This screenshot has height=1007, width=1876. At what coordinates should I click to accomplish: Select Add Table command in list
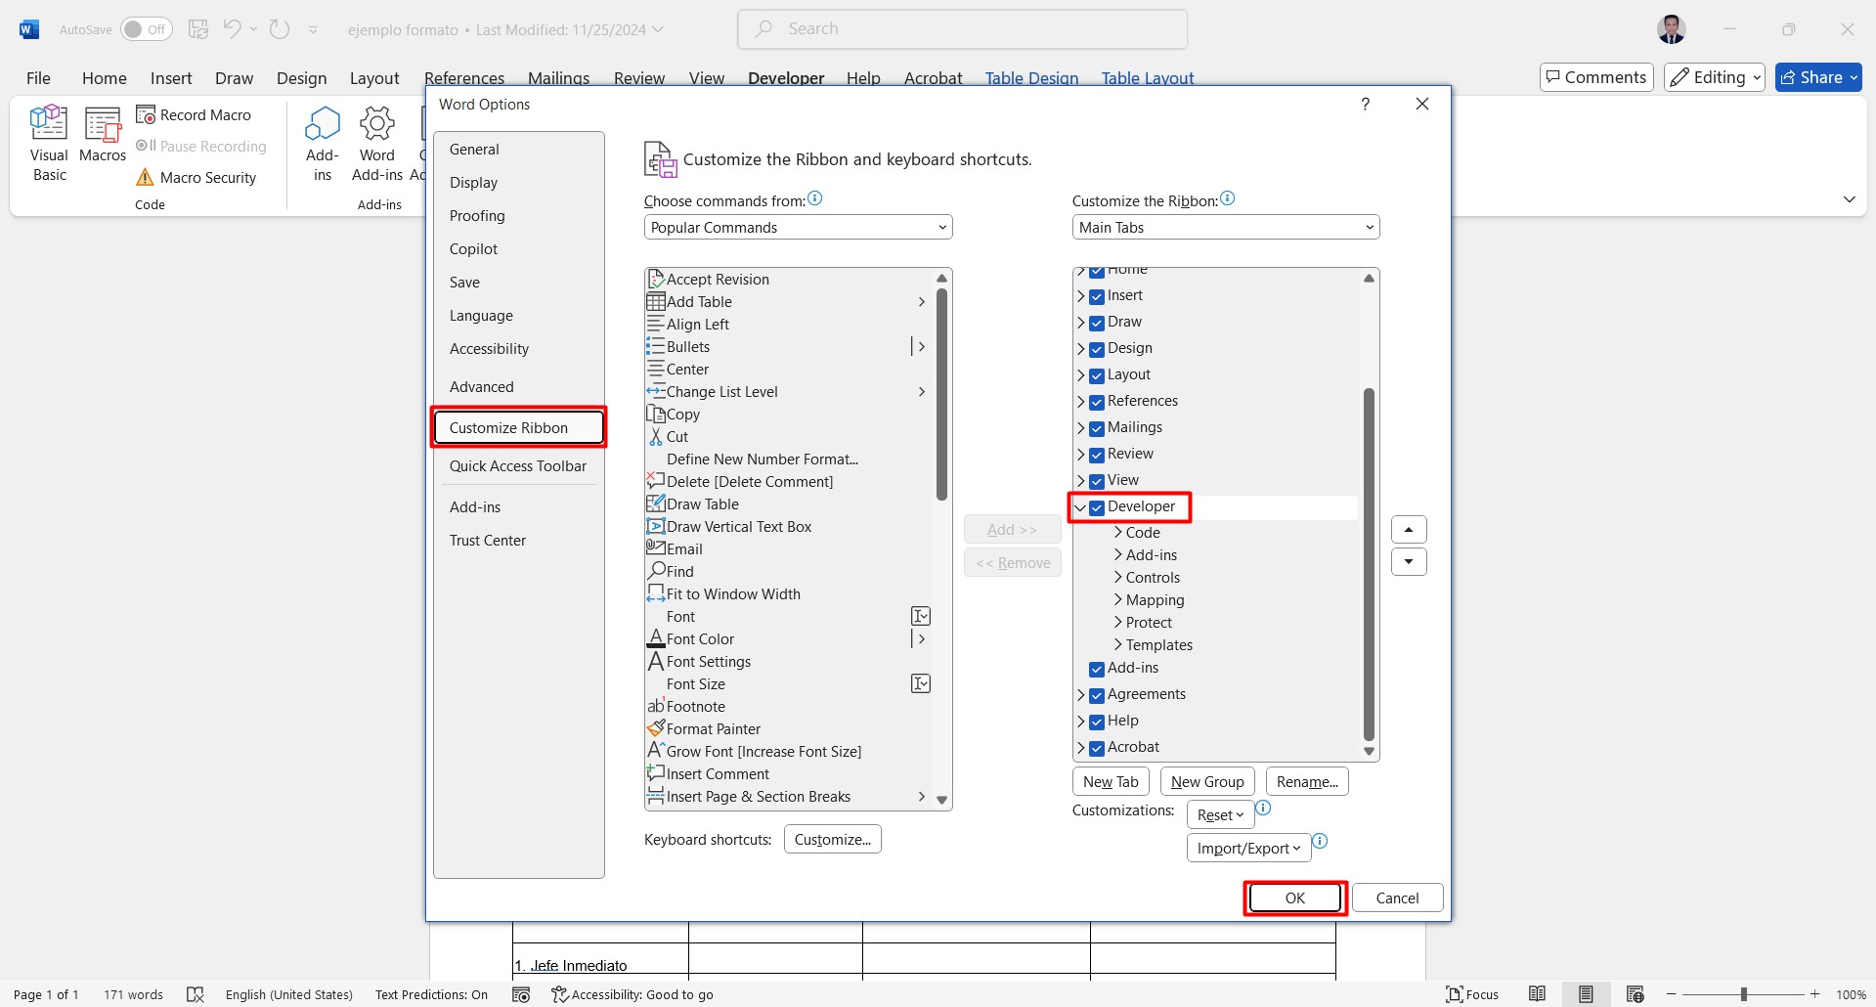[x=788, y=302]
